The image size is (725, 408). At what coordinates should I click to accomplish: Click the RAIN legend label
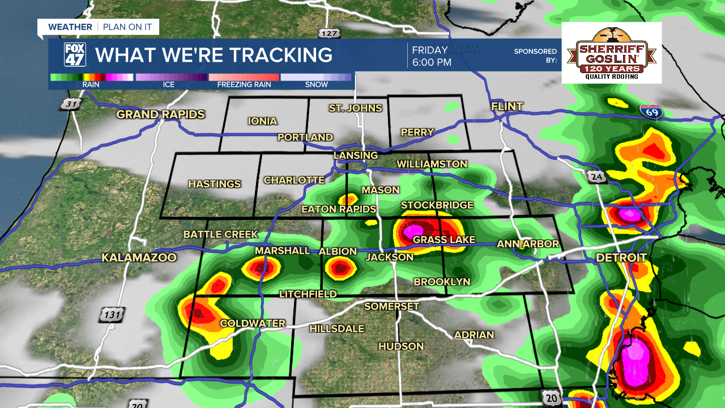[91, 85]
